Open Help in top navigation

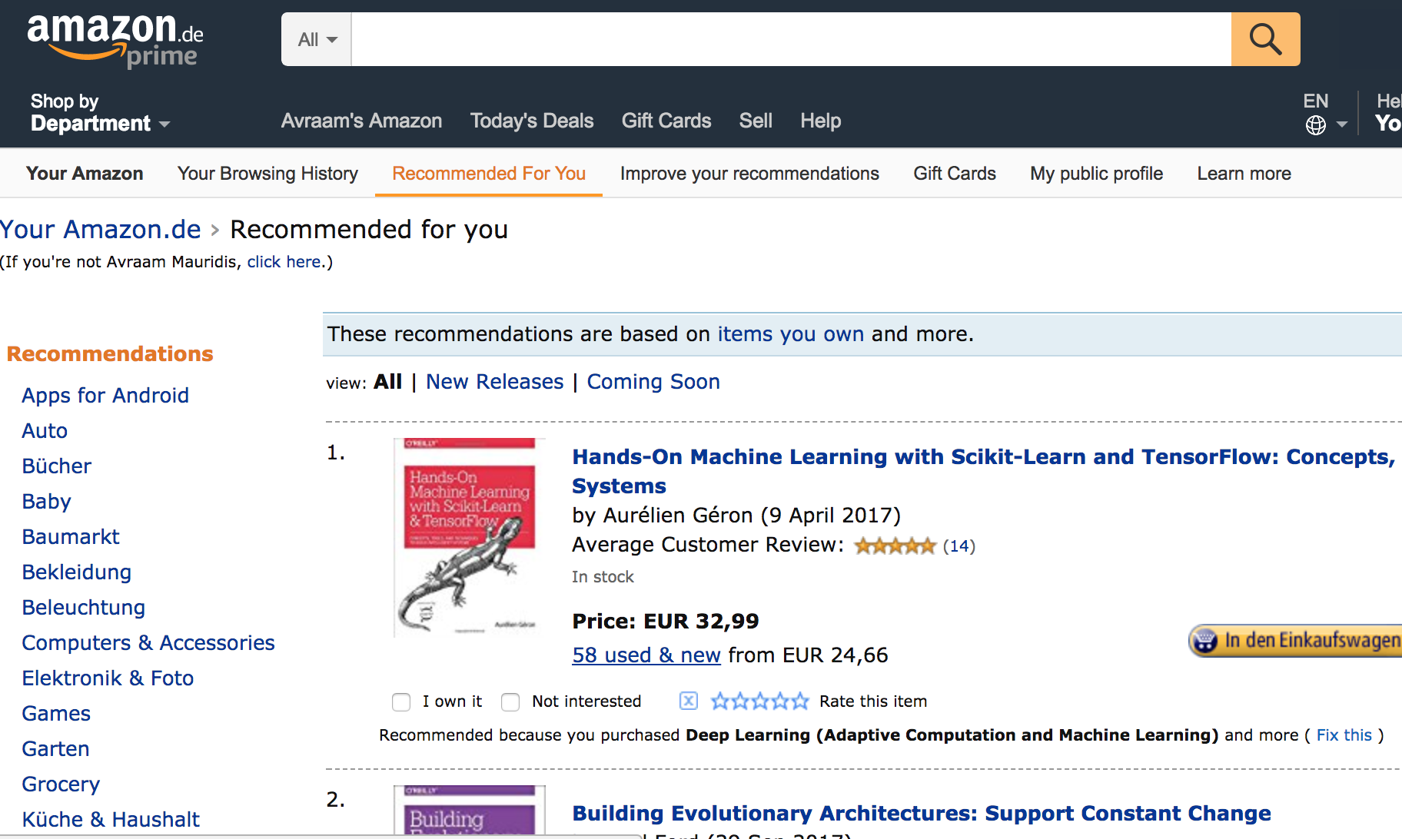[820, 121]
